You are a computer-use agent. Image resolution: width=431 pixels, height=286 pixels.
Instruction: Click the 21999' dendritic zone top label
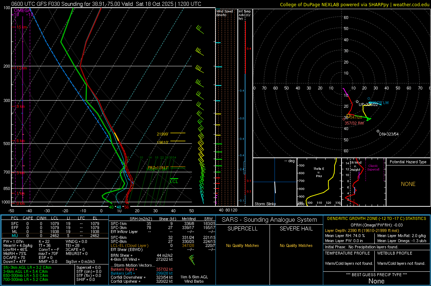coord(163,134)
